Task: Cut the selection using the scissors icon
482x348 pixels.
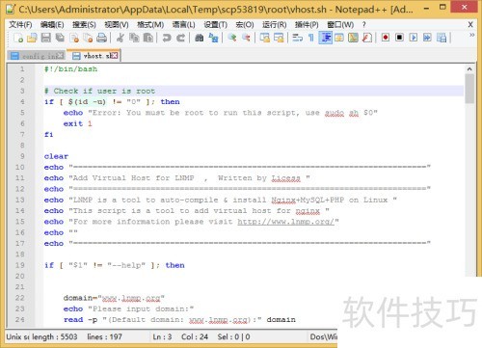Action: [x=120, y=38]
